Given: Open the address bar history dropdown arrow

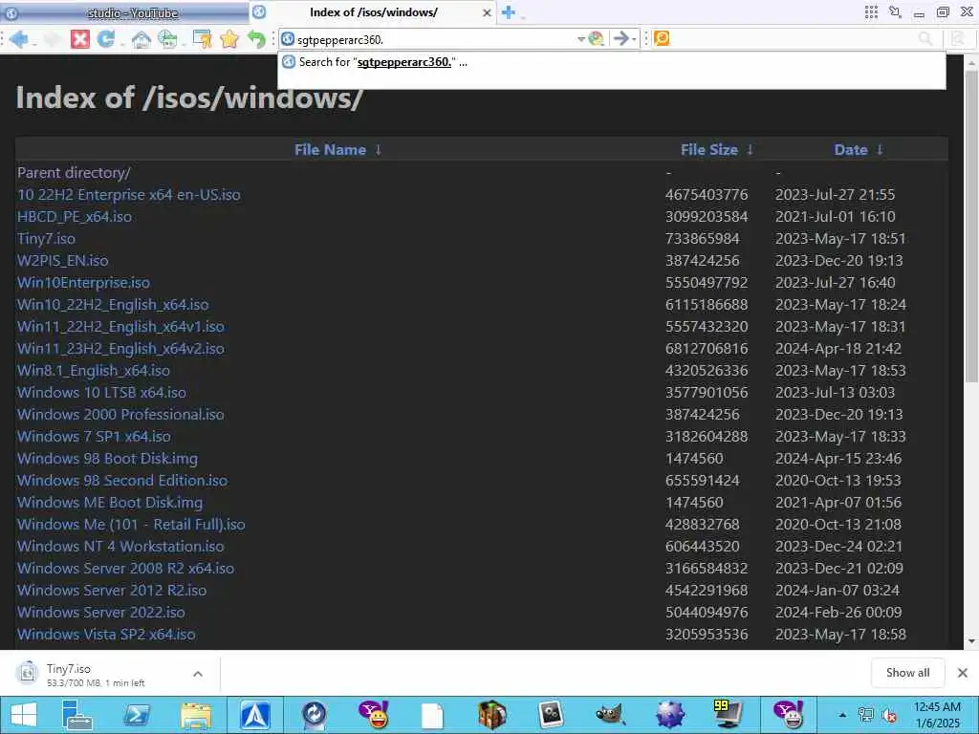Looking at the screenshot, I should point(581,39).
